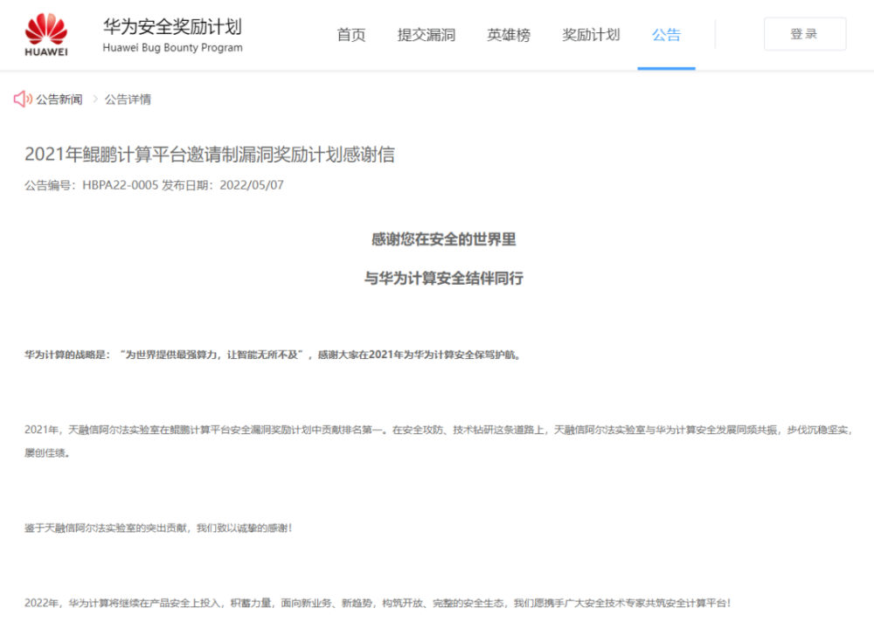874x629 pixels.
Task: Click the 2021年鲲鹏计算平台邀请制漏洞奖励计划感谢信 headline
Action: pyautogui.click(x=210, y=155)
